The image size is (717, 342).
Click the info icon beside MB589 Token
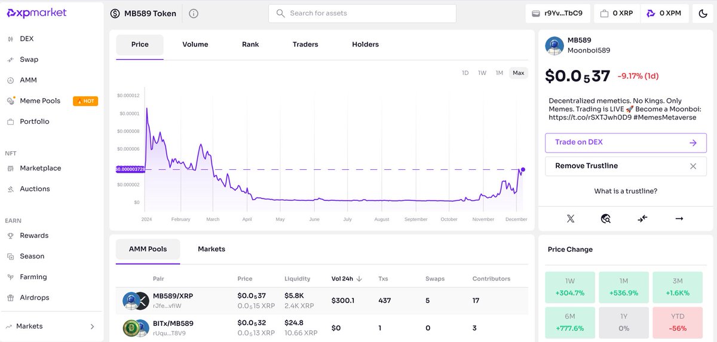point(194,13)
